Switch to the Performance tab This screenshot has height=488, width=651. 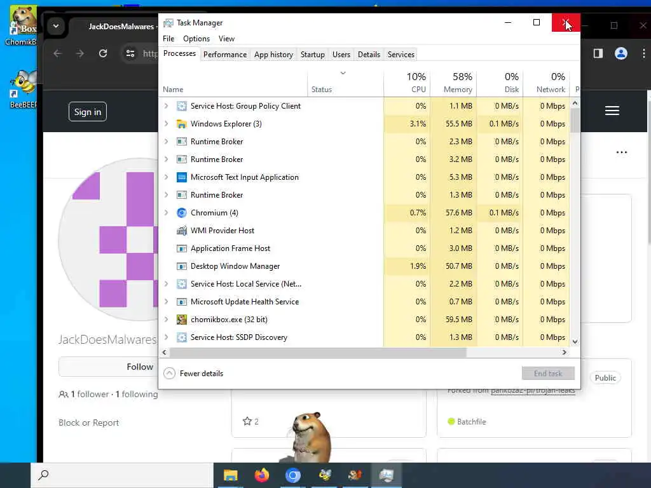[225, 55]
